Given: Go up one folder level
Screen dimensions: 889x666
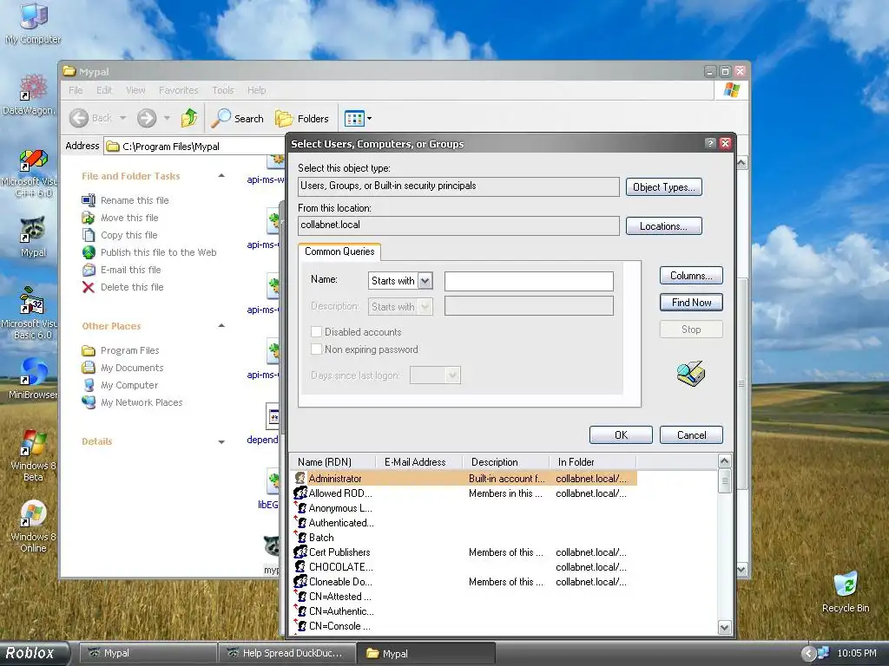Looking at the screenshot, I should pos(189,118).
